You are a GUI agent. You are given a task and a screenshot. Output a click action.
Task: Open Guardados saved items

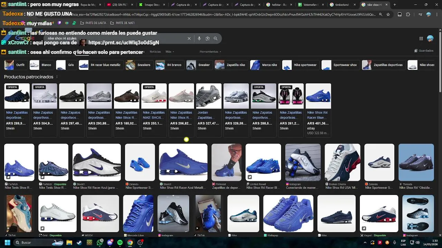pyautogui.click(x=424, y=51)
